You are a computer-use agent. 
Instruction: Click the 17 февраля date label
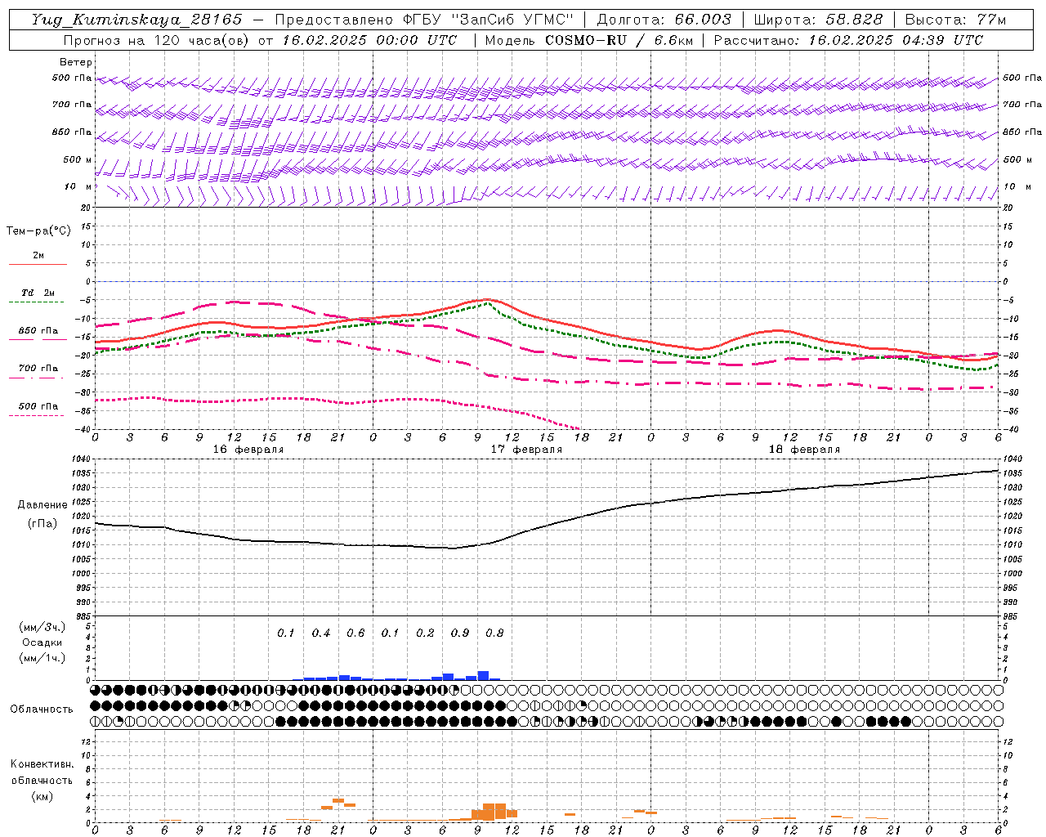pyautogui.click(x=526, y=450)
